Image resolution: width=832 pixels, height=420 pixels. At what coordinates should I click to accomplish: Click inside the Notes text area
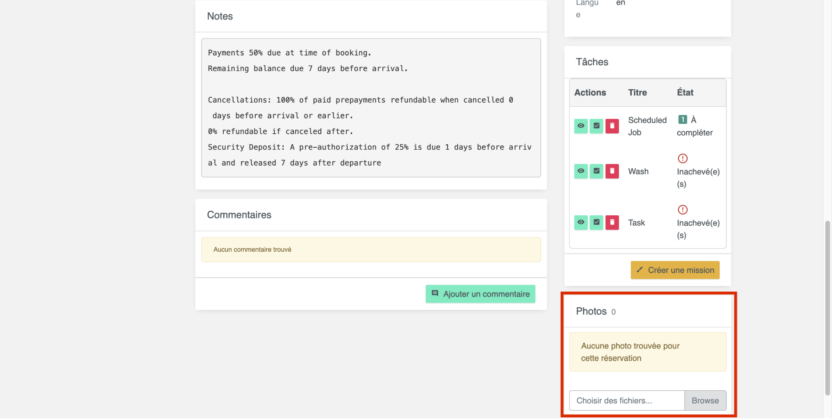371,108
